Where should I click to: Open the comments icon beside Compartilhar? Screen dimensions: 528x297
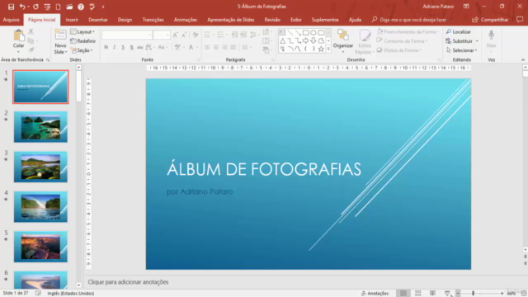tap(520, 20)
